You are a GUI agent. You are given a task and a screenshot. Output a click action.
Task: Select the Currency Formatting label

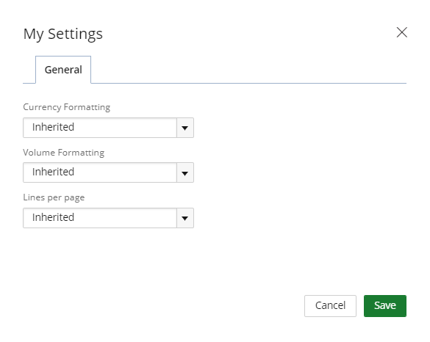(x=67, y=107)
